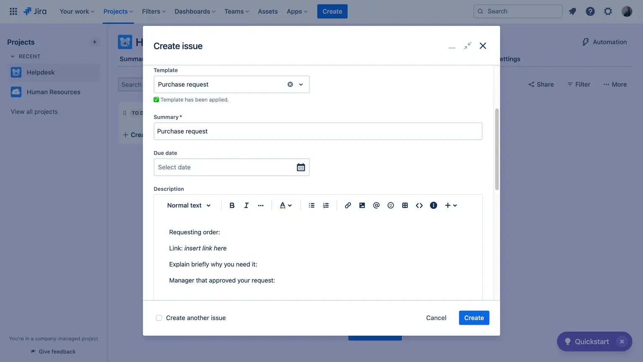
Task: Click the blue Create button in dialog
Action: point(474,318)
